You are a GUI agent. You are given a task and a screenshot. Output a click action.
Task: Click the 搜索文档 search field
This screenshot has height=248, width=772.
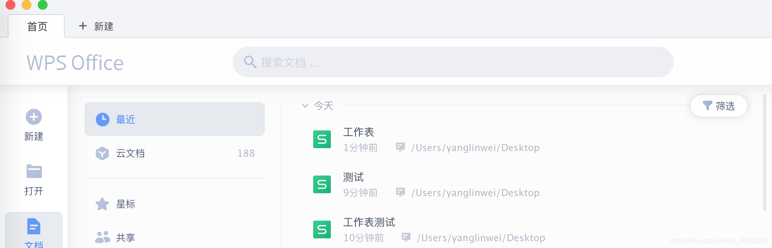tap(453, 62)
